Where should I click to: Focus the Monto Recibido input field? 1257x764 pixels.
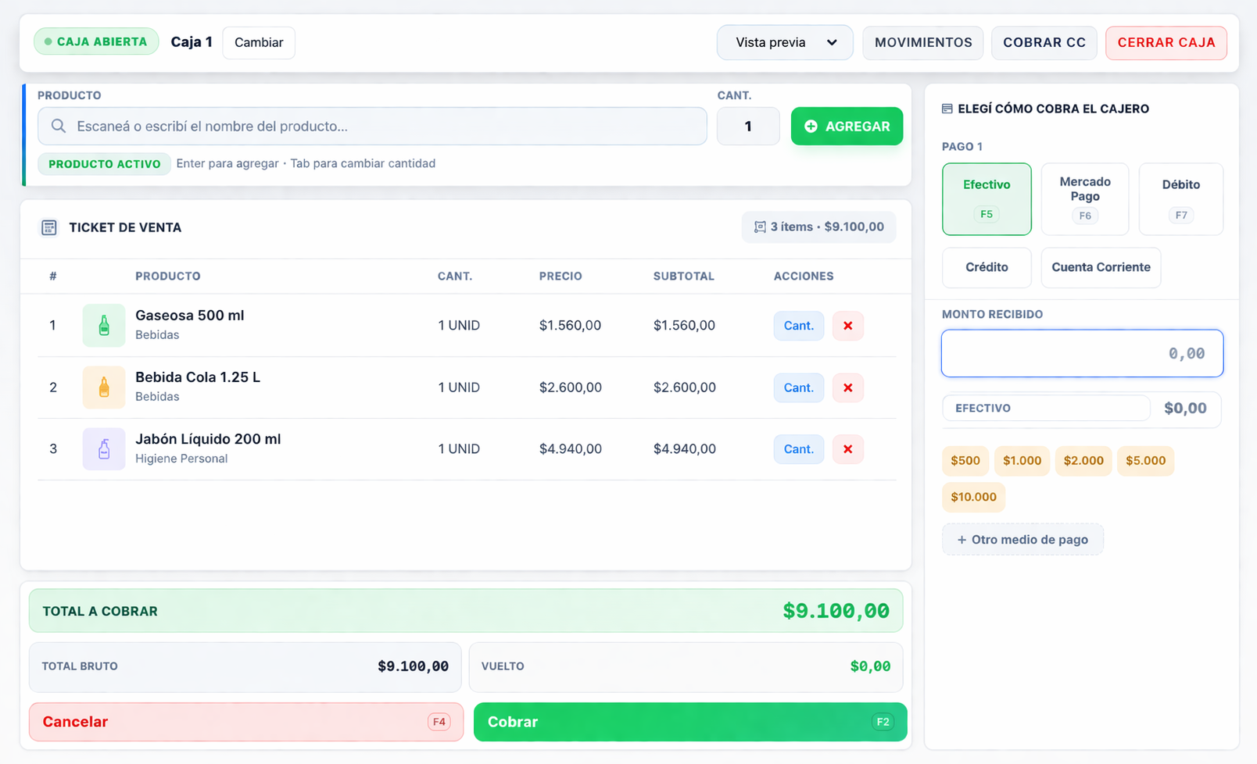pos(1082,353)
